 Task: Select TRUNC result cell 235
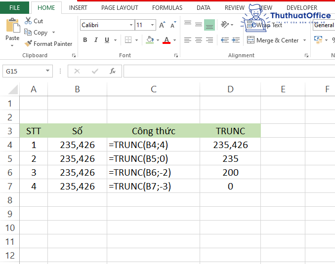(x=230, y=158)
